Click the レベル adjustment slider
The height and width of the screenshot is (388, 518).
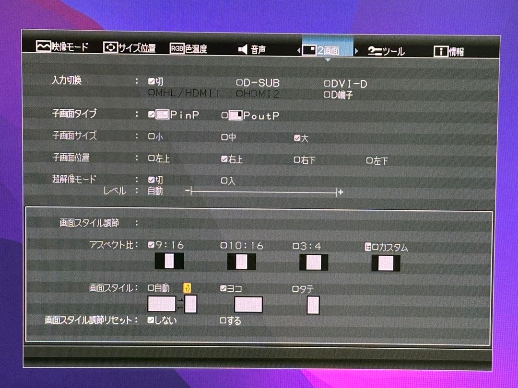click(x=264, y=191)
